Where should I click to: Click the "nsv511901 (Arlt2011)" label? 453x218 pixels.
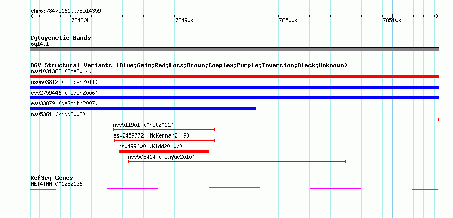point(144,125)
